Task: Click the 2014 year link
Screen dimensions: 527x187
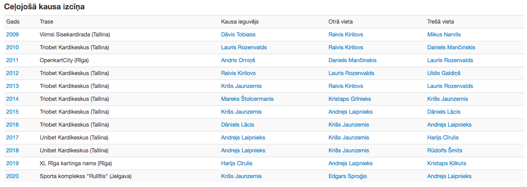Action: tap(12, 99)
